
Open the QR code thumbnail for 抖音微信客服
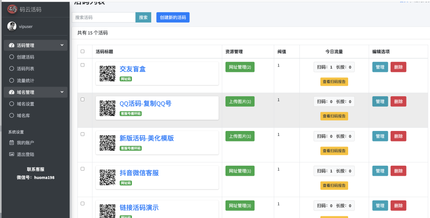click(x=107, y=177)
